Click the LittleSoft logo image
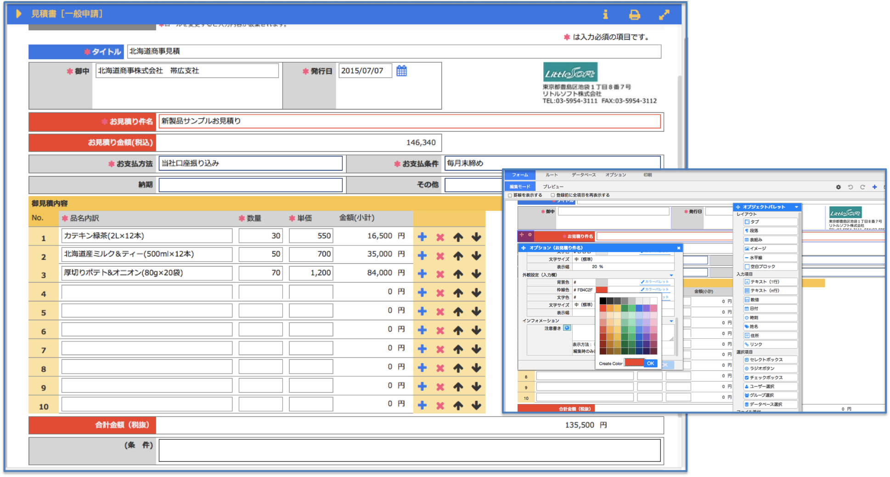This screenshot has height=477, width=890. click(x=570, y=72)
